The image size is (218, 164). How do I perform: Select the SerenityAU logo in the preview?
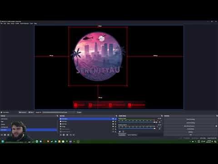tap(98, 56)
